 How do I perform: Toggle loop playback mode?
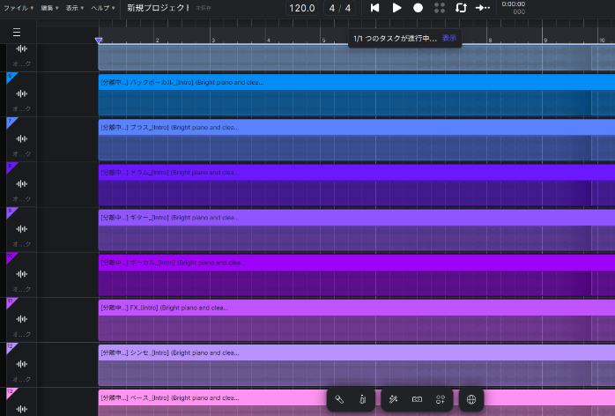tap(461, 8)
